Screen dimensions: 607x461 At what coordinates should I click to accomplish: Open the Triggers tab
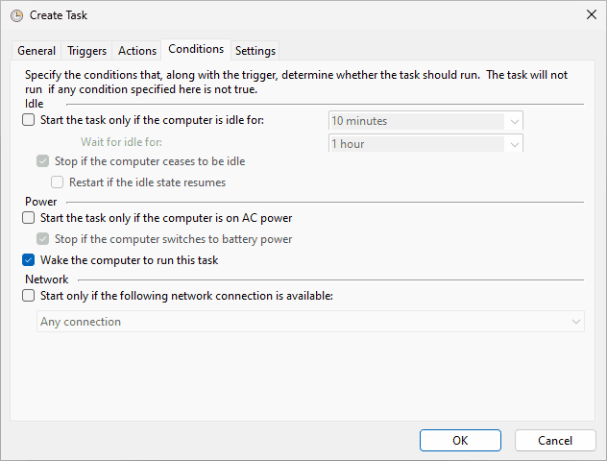[x=87, y=51]
